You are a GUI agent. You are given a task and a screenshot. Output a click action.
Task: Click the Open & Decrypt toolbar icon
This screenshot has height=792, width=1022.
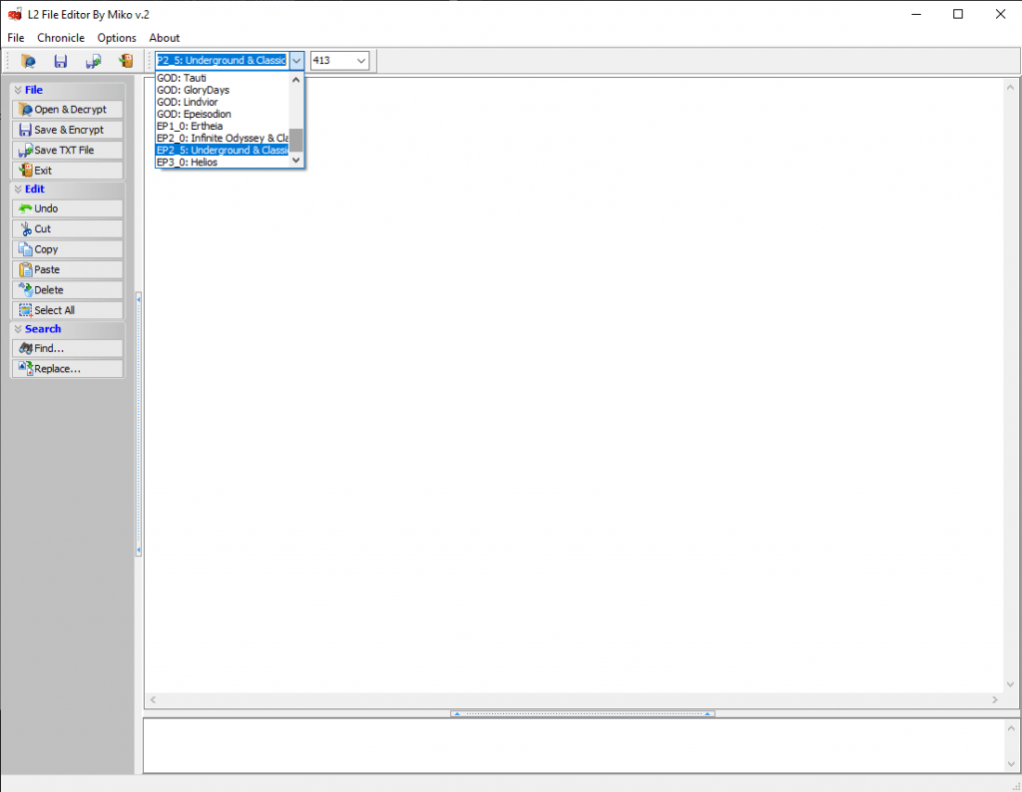(28, 60)
